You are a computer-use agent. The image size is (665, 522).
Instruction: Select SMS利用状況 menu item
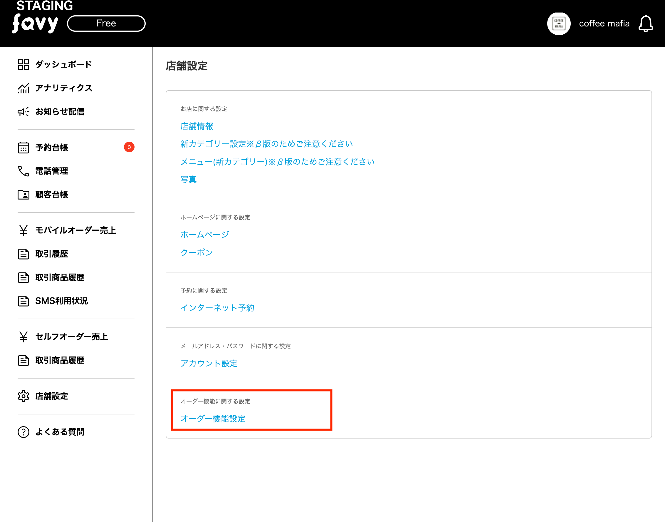pos(61,301)
